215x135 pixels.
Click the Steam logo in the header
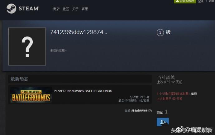22,8
